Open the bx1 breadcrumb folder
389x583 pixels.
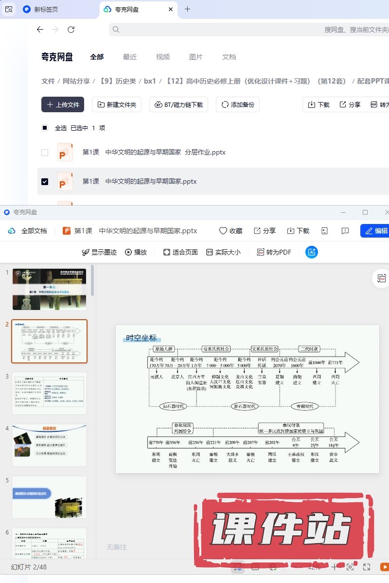click(x=150, y=81)
